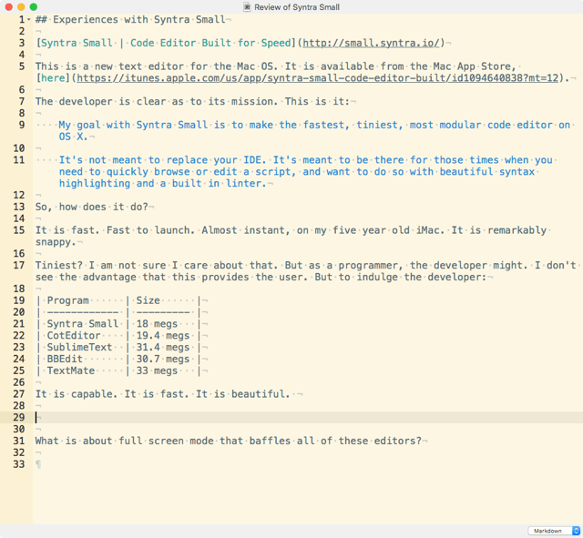Click the link text "Syntra Small | Code Editor Built for Speed"
The image size is (583, 538).
(166, 43)
